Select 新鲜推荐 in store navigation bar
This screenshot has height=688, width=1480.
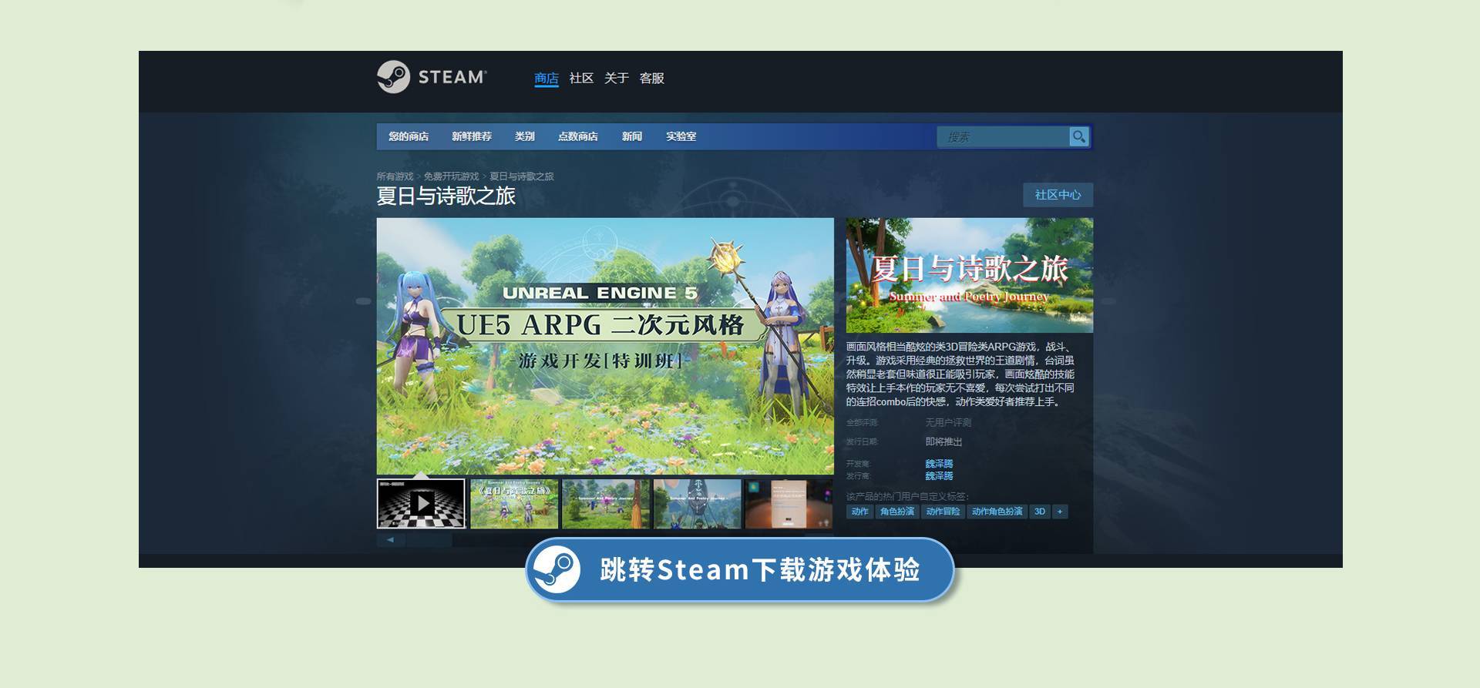click(x=472, y=136)
